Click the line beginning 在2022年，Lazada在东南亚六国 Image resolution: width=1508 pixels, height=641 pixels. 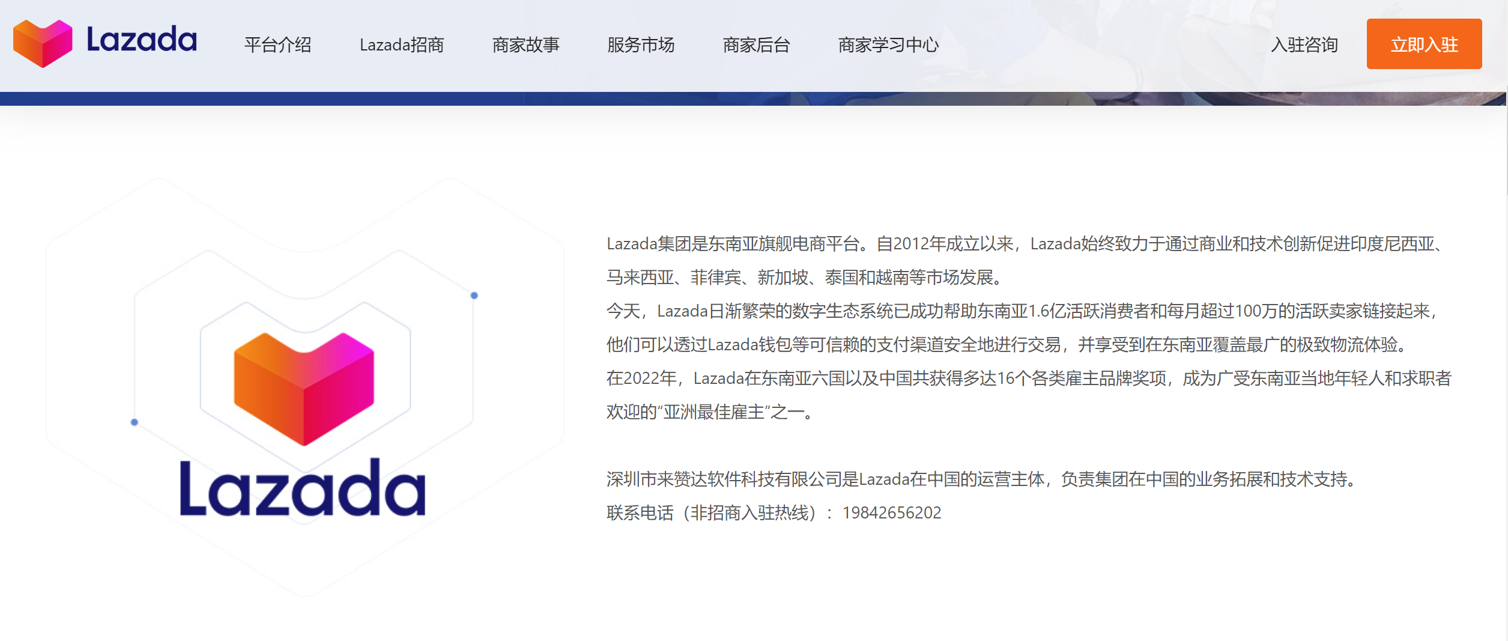pos(1029,378)
